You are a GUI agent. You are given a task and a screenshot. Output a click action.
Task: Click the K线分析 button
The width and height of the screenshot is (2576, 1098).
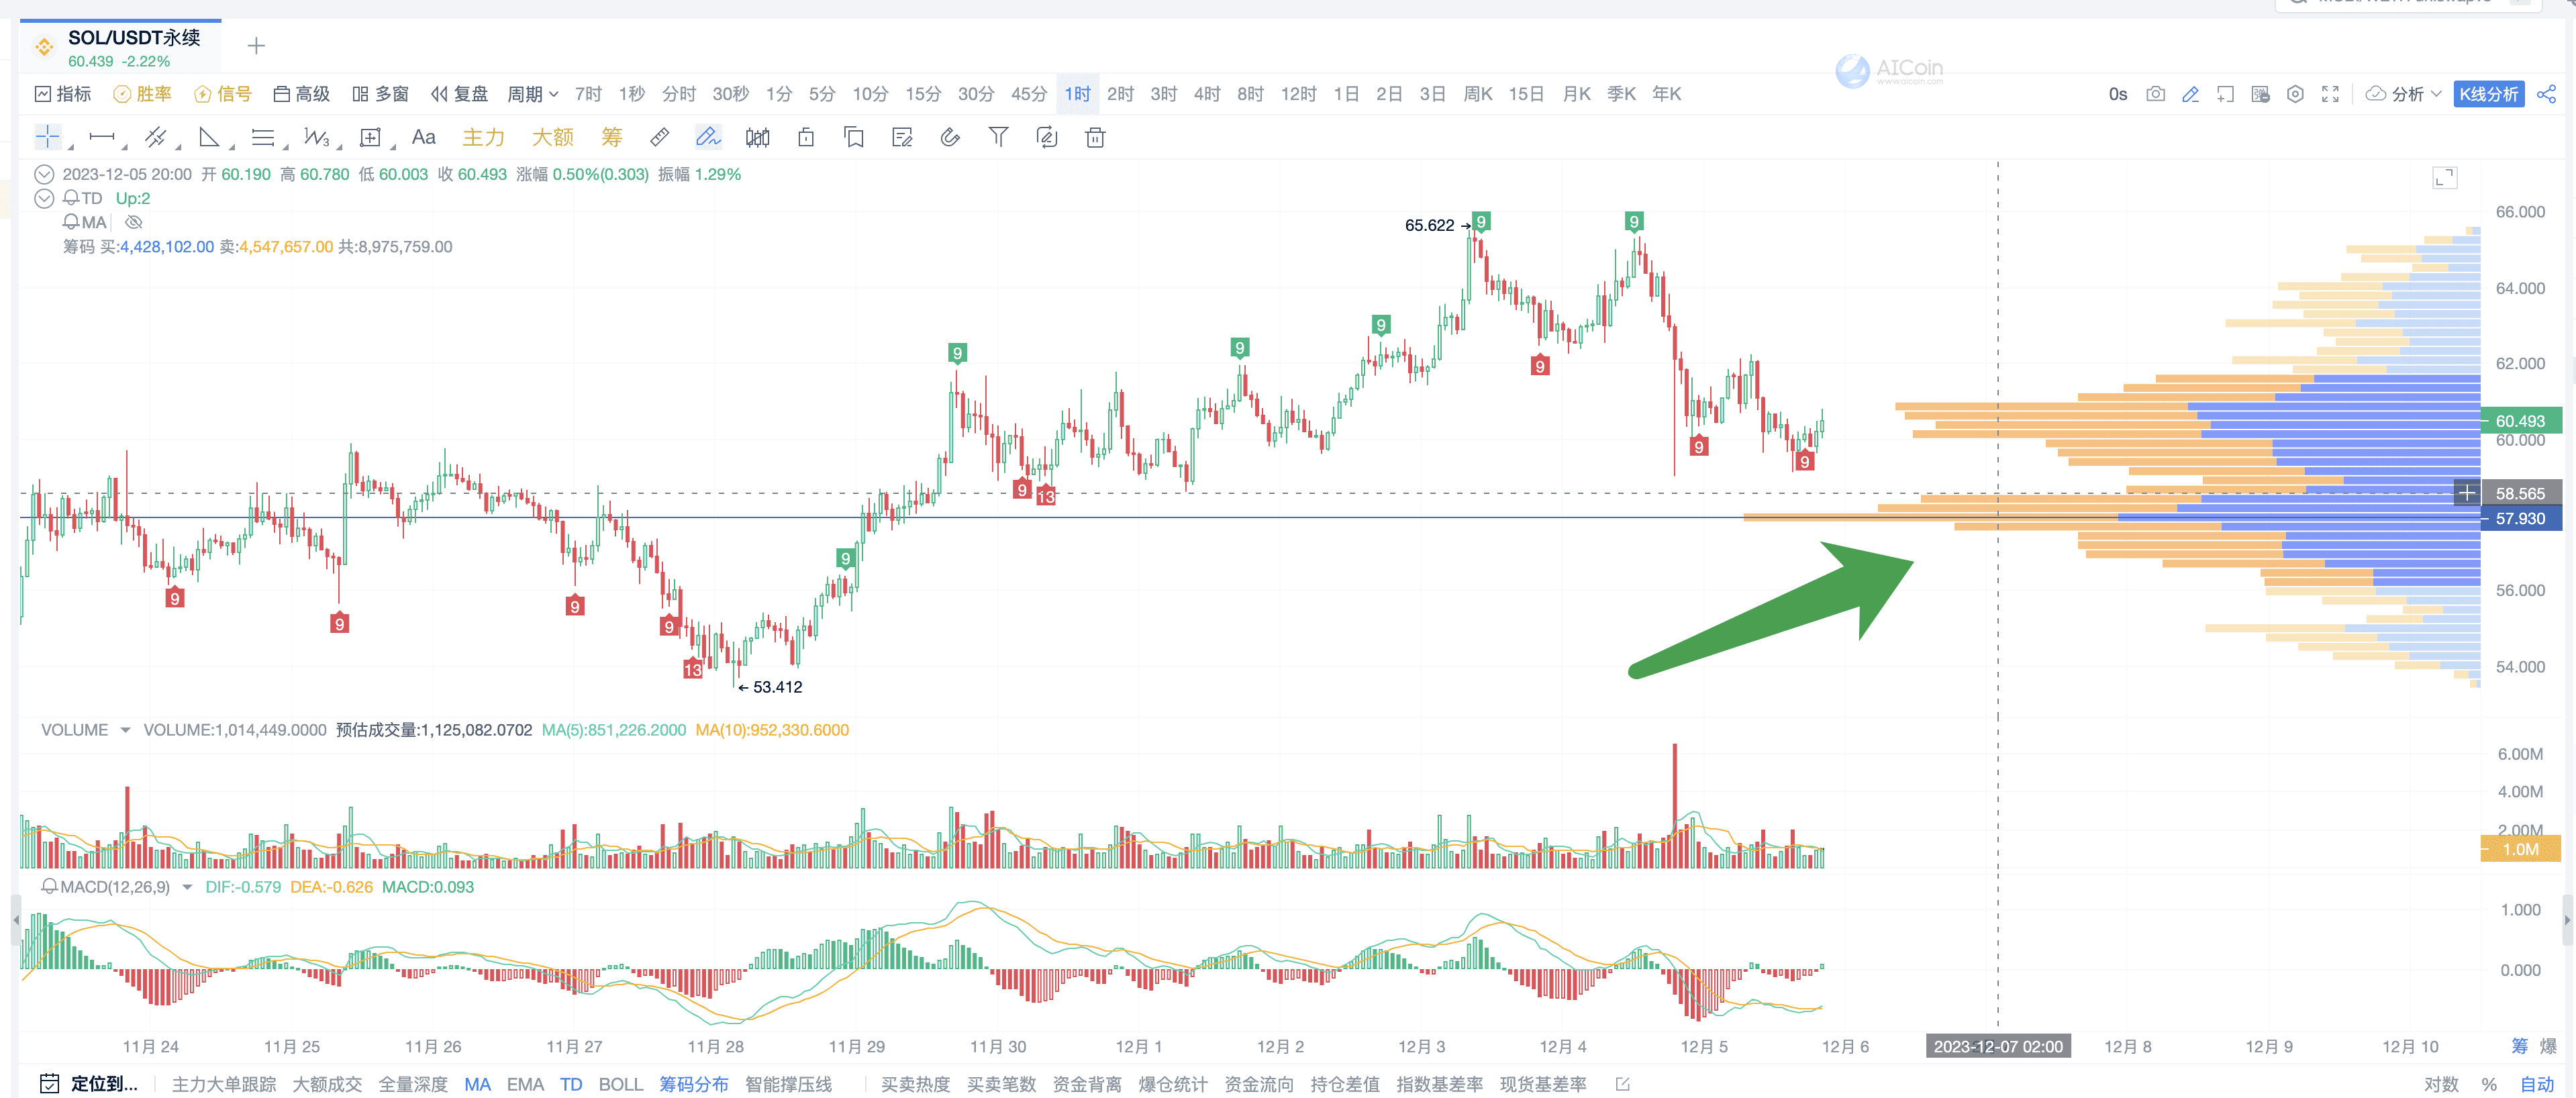pos(2488,94)
